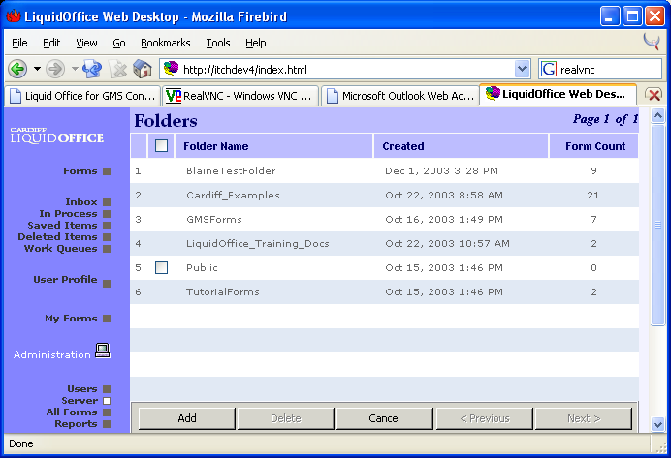Click the Google search engine icon
The width and height of the screenshot is (671, 458).
(549, 69)
